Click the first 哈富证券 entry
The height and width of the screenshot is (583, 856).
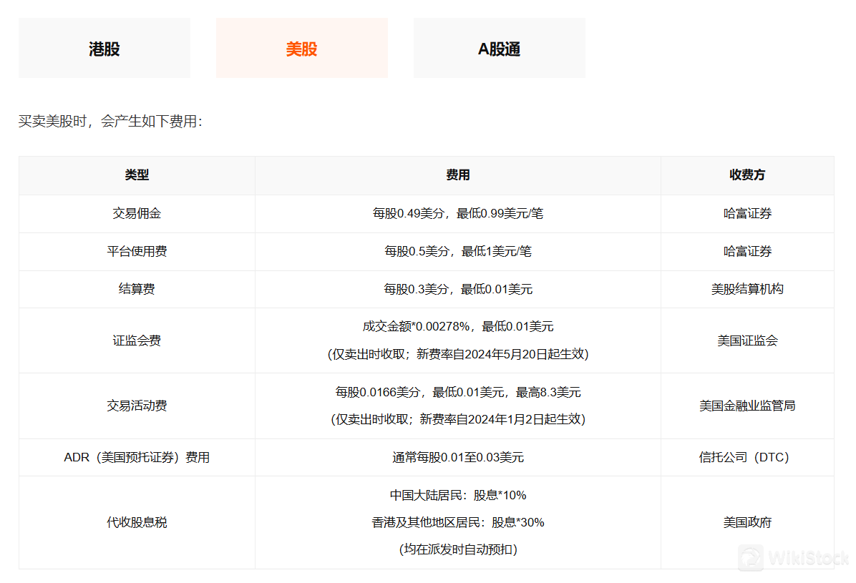[747, 213]
